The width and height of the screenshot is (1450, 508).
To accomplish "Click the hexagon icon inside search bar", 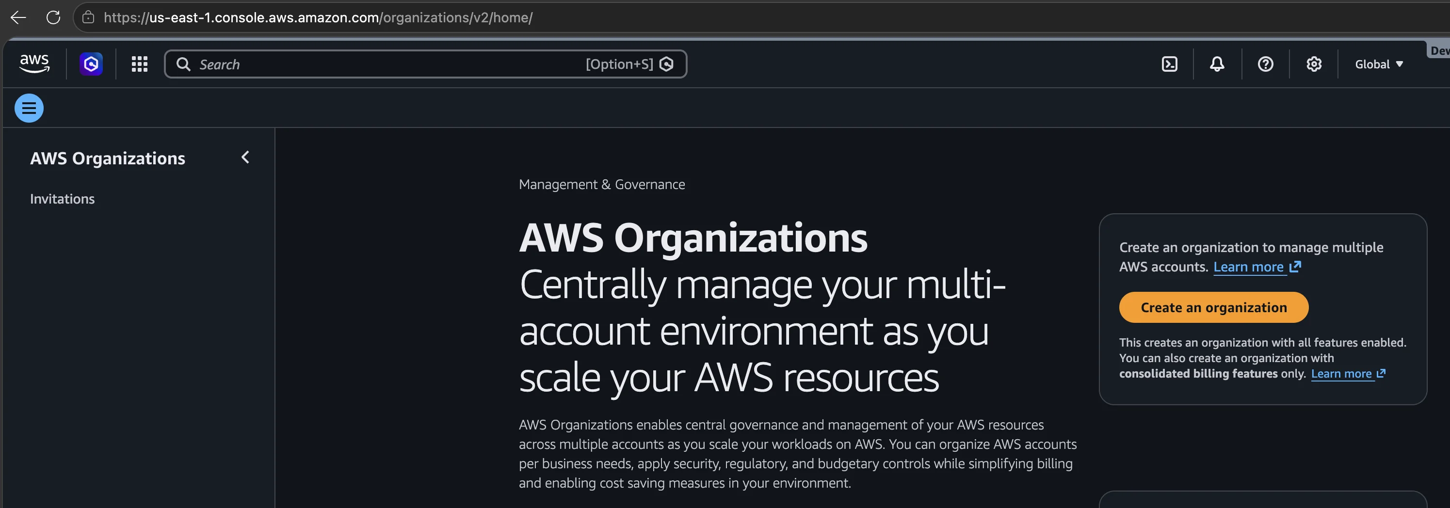I will [x=666, y=64].
